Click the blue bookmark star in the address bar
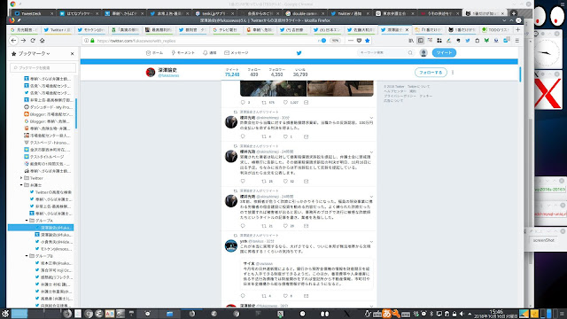Viewport: 567px width, 319px height. pos(368,41)
